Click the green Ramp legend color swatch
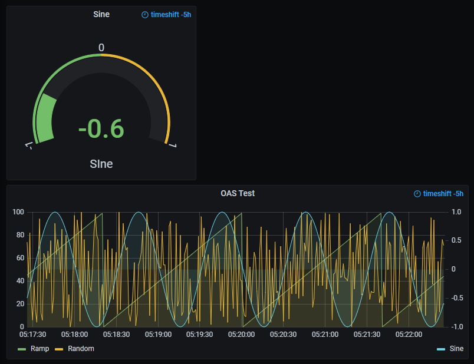Viewport: 474px width, 364px height. [22, 349]
